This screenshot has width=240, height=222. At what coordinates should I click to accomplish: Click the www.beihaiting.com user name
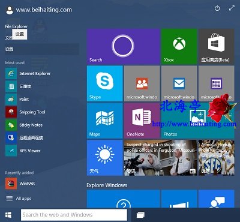(44, 10)
